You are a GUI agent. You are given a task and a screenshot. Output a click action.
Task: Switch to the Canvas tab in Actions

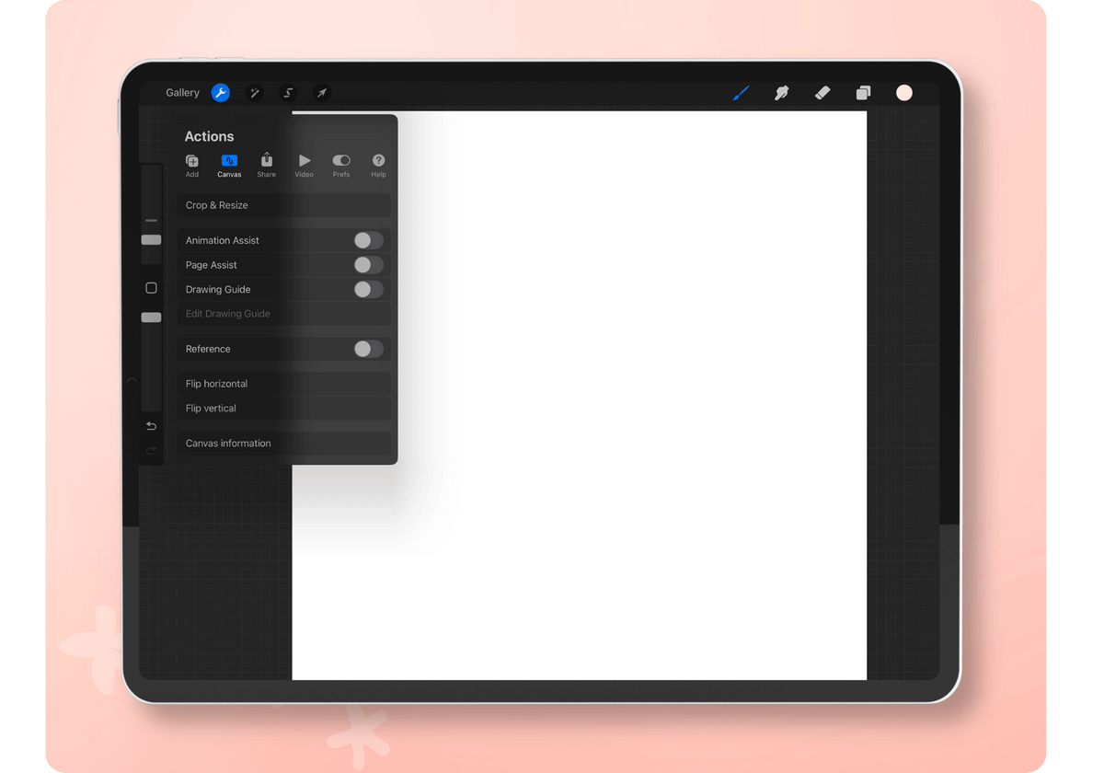tap(229, 166)
